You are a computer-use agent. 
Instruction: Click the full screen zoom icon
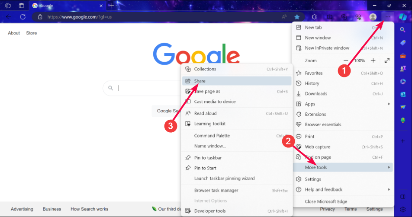[387, 61]
